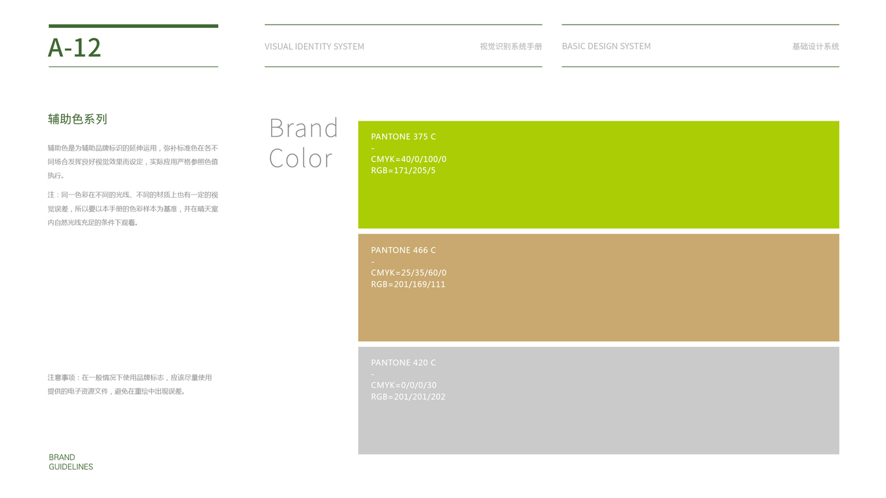
Task: Click the green PANTONE 375 C swatch
Action: [x=598, y=174]
